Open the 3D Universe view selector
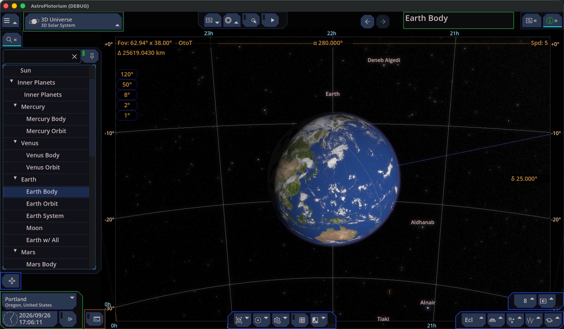This screenshot has width=564, height=329. point(74,22)
